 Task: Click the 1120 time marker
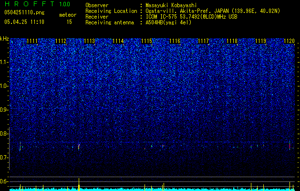point(289,41)
